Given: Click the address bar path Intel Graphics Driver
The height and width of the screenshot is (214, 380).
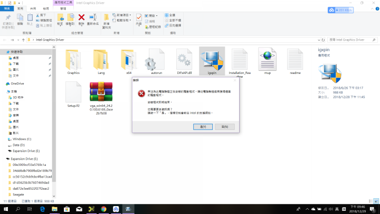Looking at the screenshot, I should pyautogui.click(x=50, y=40).
